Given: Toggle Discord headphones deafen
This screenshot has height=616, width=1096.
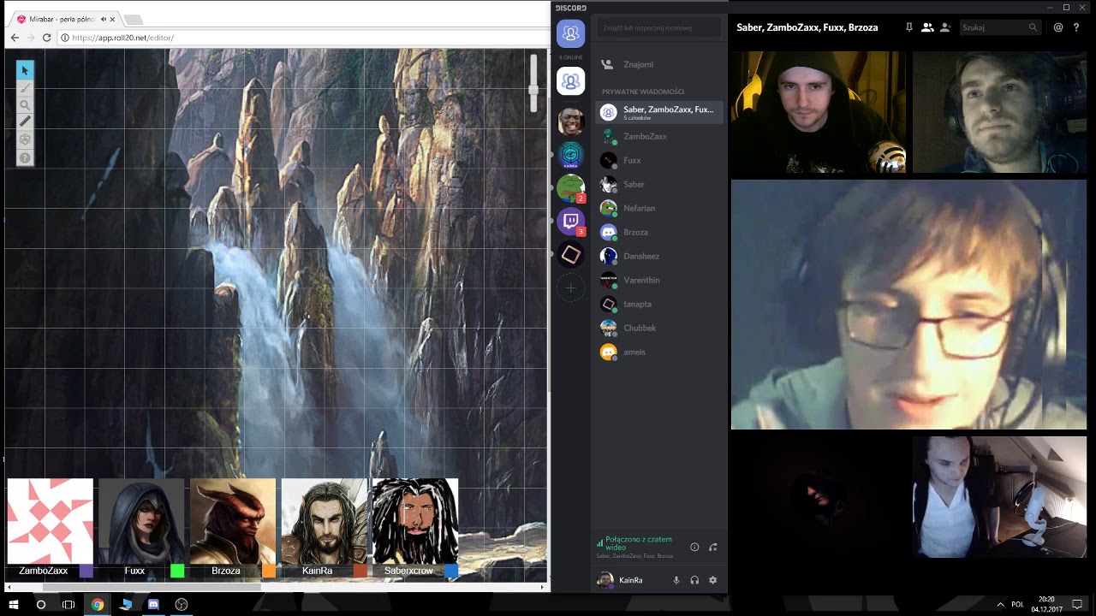Looking at the screenshot, I should point(694,580).
